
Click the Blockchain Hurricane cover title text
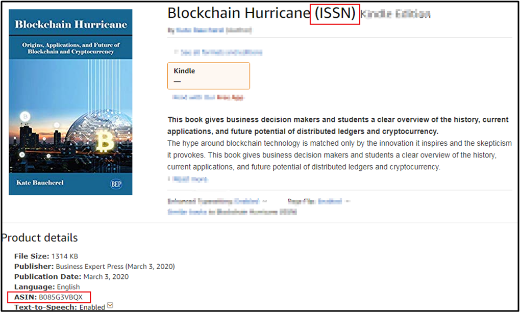click(x=70, y=24)
